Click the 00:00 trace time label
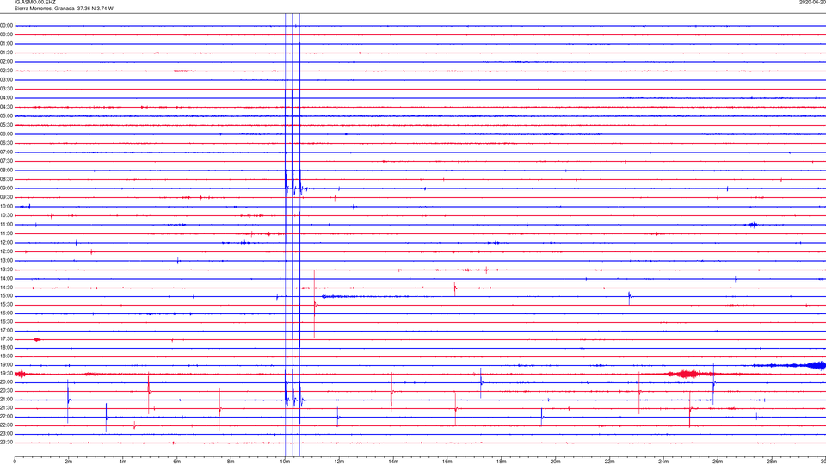826x465 pixels. (7, 25)
